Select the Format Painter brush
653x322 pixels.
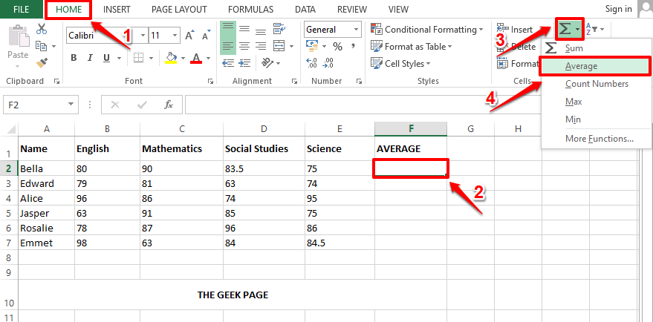pos(41,62)
